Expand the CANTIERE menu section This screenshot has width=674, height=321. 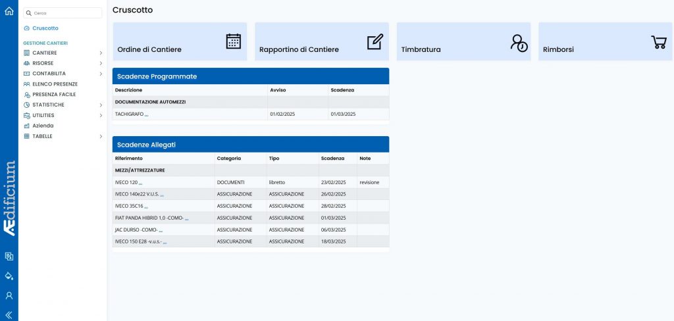pos(101,53)
